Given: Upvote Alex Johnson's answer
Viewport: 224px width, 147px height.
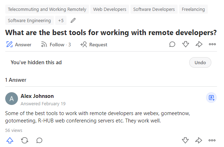Looking at the screenshot, I should [10, 140].
